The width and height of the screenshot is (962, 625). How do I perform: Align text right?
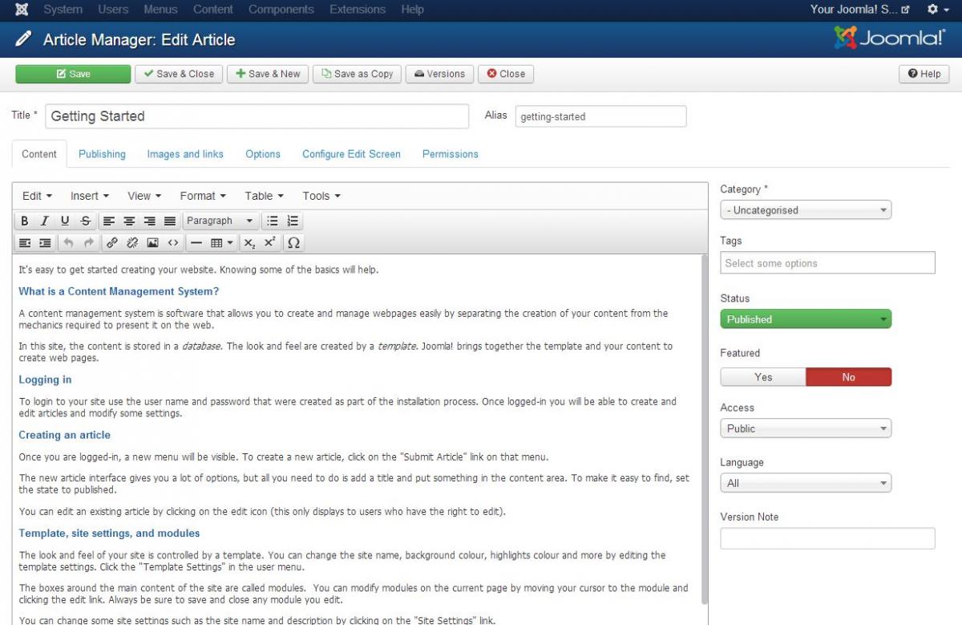149,221
